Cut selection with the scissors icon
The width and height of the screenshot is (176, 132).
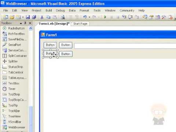click(x=42, y=17)
